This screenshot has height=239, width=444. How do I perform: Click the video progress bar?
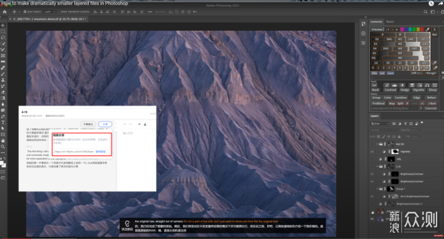(x=222, y=238)
